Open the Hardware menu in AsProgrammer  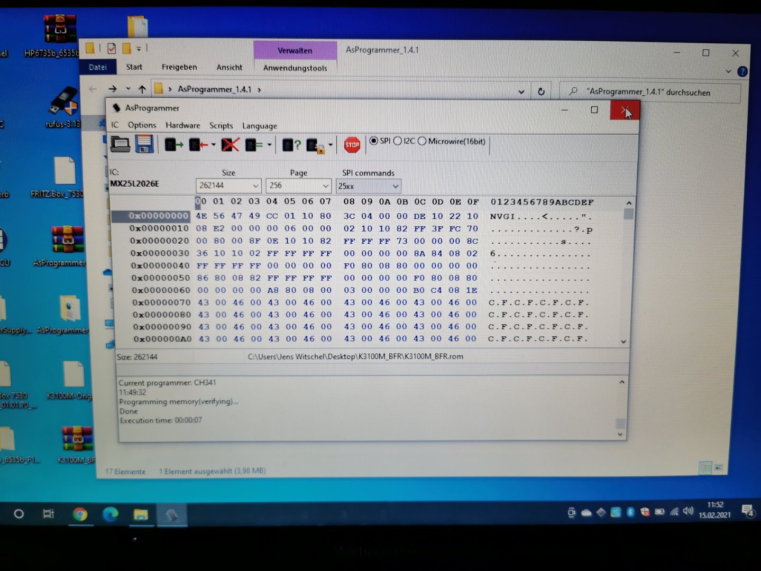pyautogui.click(x=183, y=125)
